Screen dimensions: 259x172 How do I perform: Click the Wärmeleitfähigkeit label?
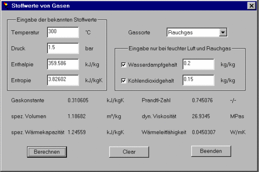(x=164, y=133)
